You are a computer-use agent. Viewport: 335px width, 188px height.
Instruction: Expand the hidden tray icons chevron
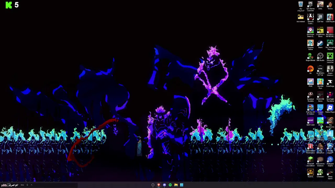31,185
